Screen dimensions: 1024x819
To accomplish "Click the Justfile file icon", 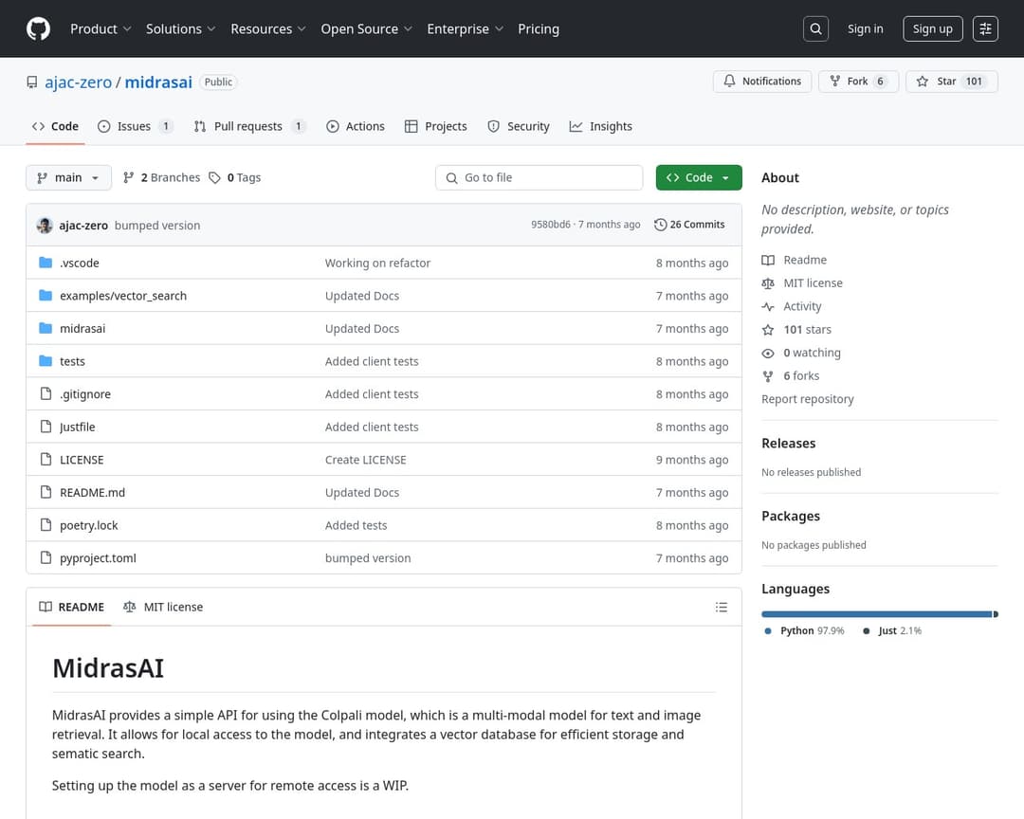I will [46, 427].
